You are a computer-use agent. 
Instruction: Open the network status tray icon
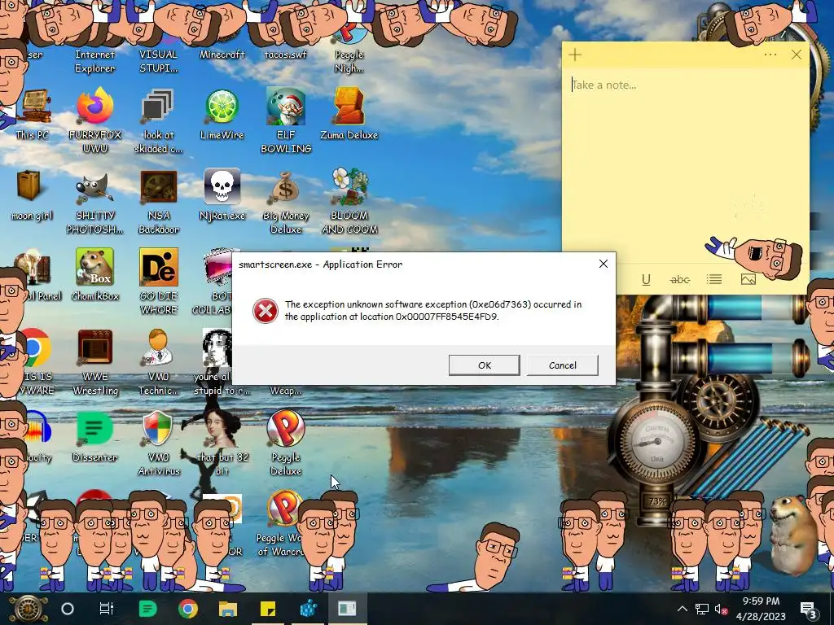[x=701, y=609]
